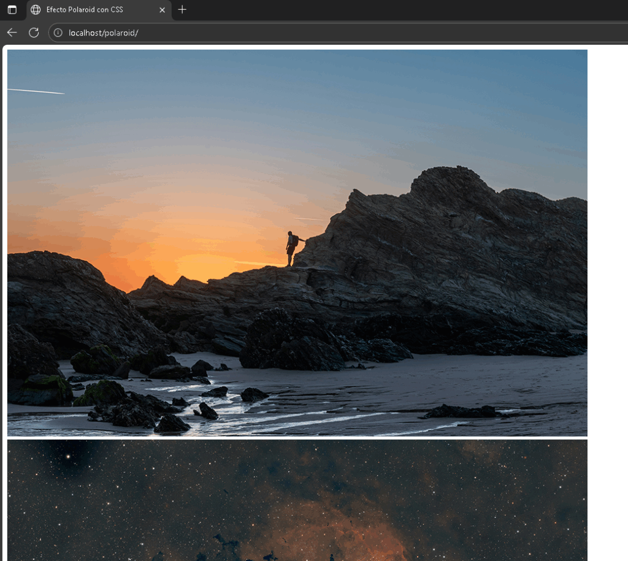Click the moss-covered rock at lower left
This screenshot has height=561, width=628.
click(46, 388)
